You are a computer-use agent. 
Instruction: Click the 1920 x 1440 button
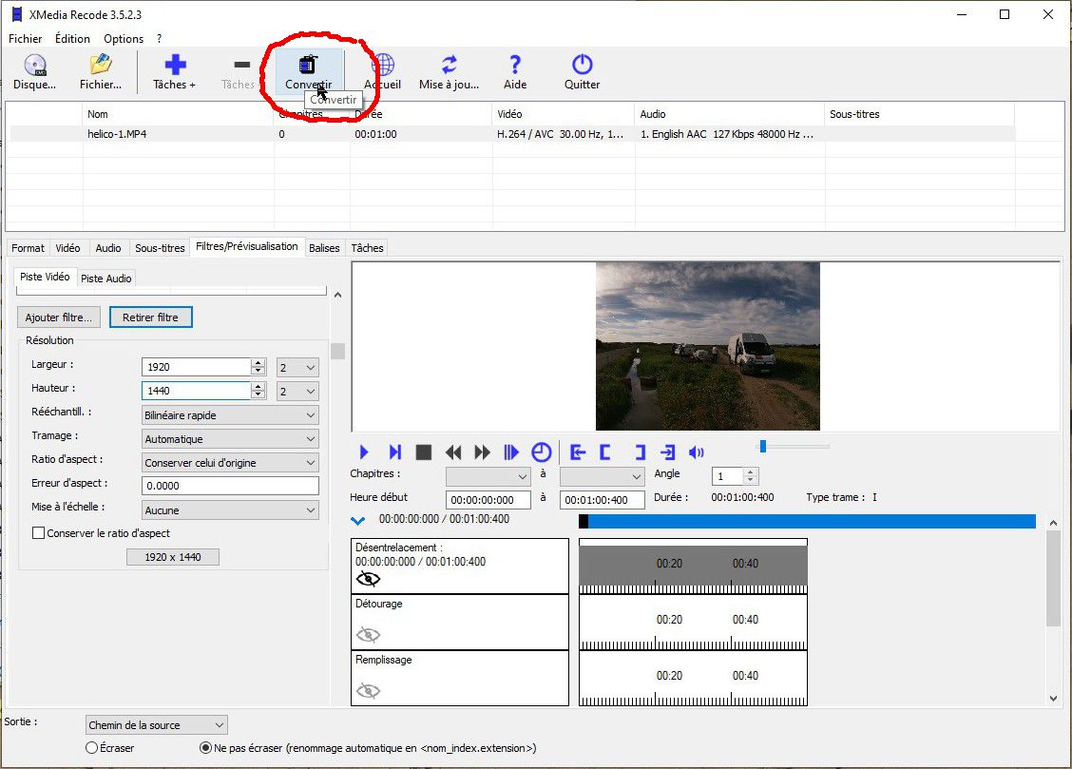[173, 557]
